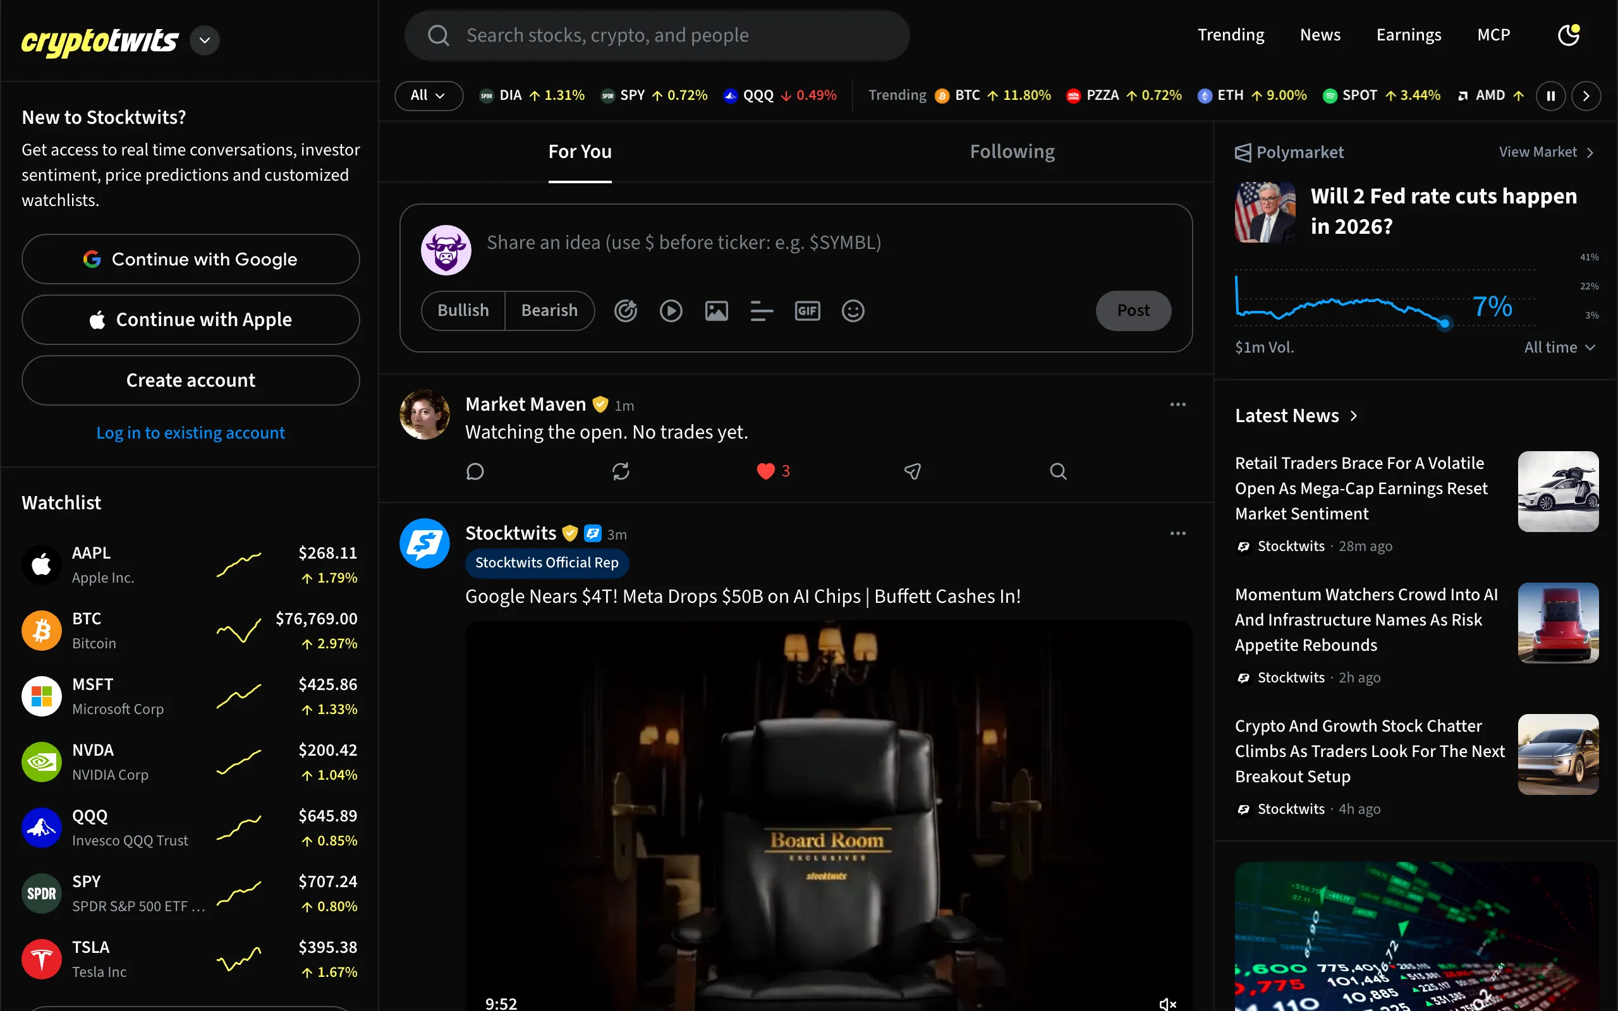Screen dimensions: 1618x1011
Task: Select Bullish sentiment toggle
Action: tap(463, 311)
